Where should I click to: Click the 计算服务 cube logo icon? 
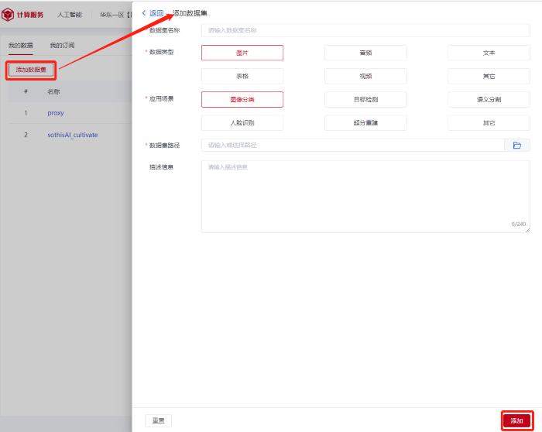(8, 15)
